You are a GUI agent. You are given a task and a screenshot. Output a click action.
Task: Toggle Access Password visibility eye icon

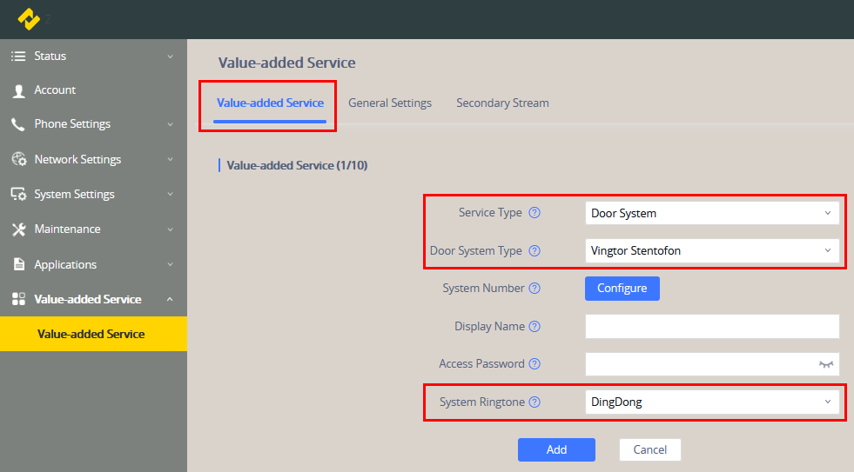pos(826,364)
